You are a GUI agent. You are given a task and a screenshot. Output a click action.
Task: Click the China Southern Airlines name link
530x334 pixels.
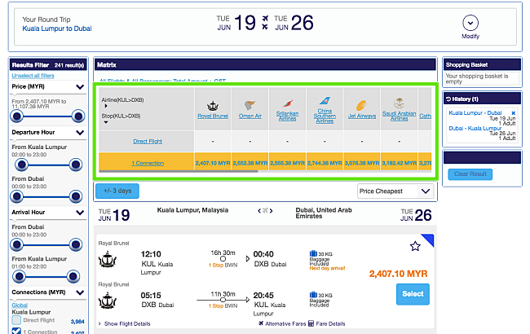[x=325, y=116]
